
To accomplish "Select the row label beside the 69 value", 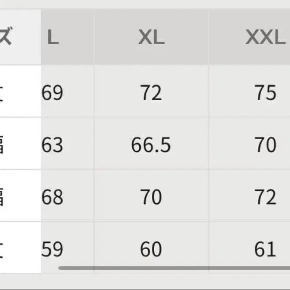I will pyautogui.click(x=4, y=93).
